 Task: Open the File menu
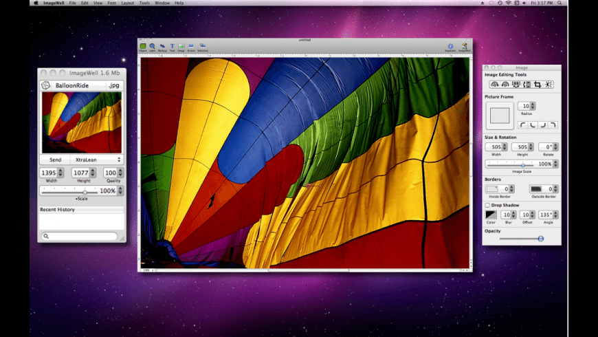[72, 3]
